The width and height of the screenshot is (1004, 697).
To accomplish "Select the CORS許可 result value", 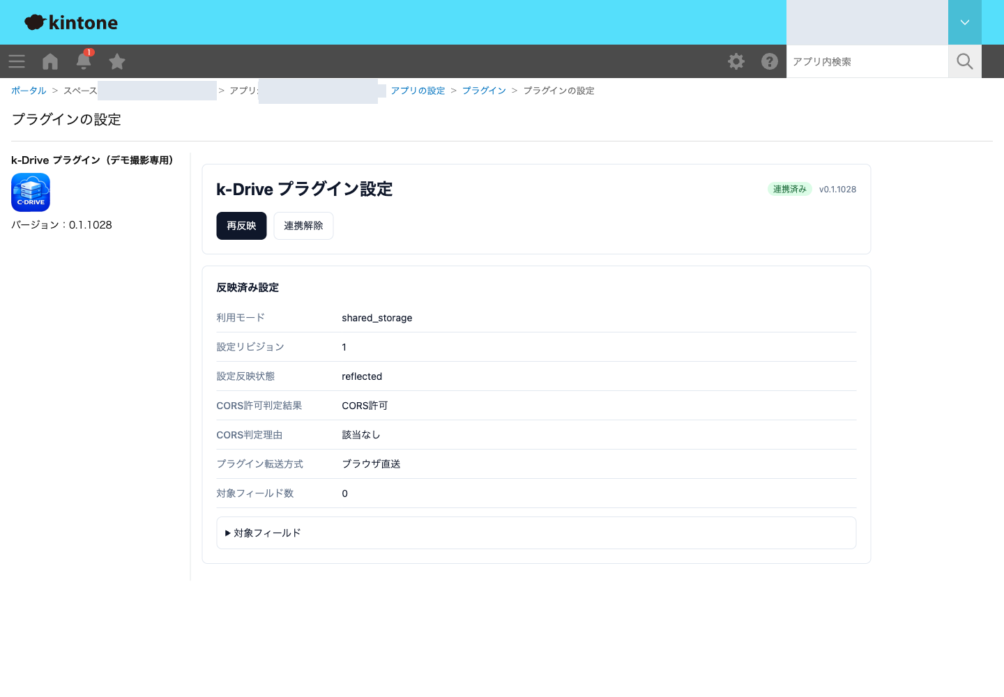I will pyautogui.click(x=365, y=406).
